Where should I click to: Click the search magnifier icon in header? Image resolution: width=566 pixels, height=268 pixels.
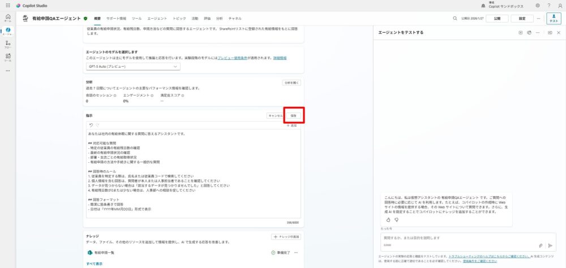[x=454, y=18]
